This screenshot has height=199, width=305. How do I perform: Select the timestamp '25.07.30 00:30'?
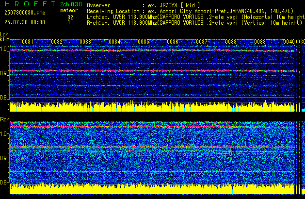click(25, 22)
